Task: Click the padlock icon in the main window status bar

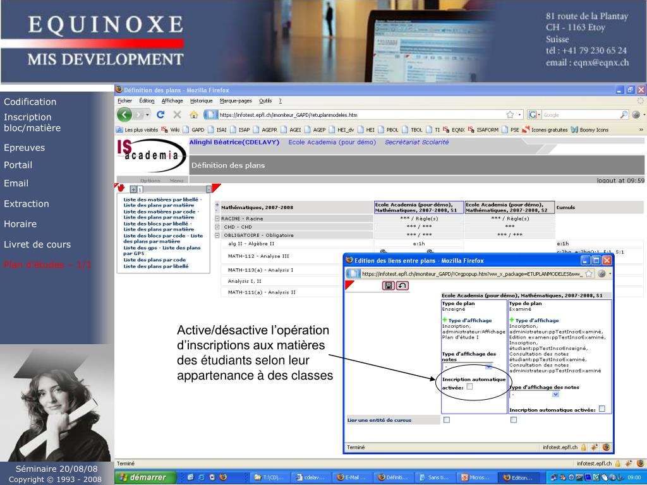Action: 618,464
